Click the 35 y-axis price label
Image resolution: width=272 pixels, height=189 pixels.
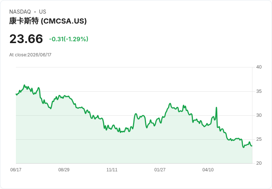(x=259, y=91)
